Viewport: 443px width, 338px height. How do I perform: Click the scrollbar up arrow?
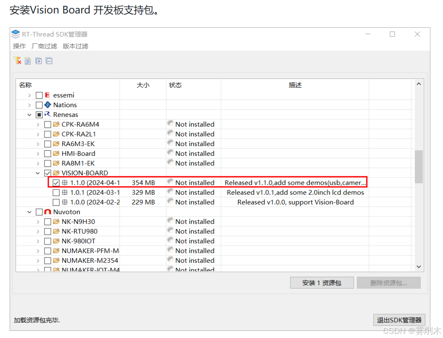[419, 84]
